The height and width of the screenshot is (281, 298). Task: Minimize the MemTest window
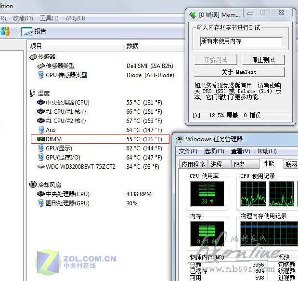[250, 13]
